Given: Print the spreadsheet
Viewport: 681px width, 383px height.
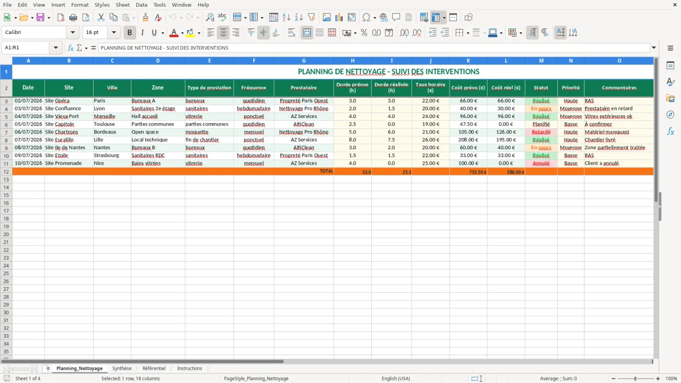Looking at the screenshot, I should pyautogui.click(x=73, y=18).
